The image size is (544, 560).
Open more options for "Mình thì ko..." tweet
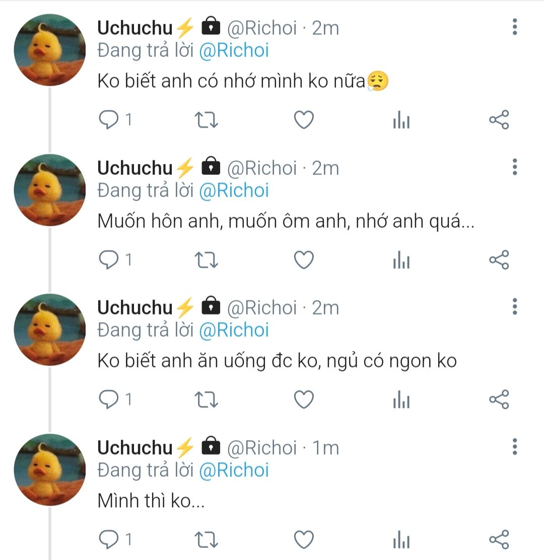click(x=515, y=447)
